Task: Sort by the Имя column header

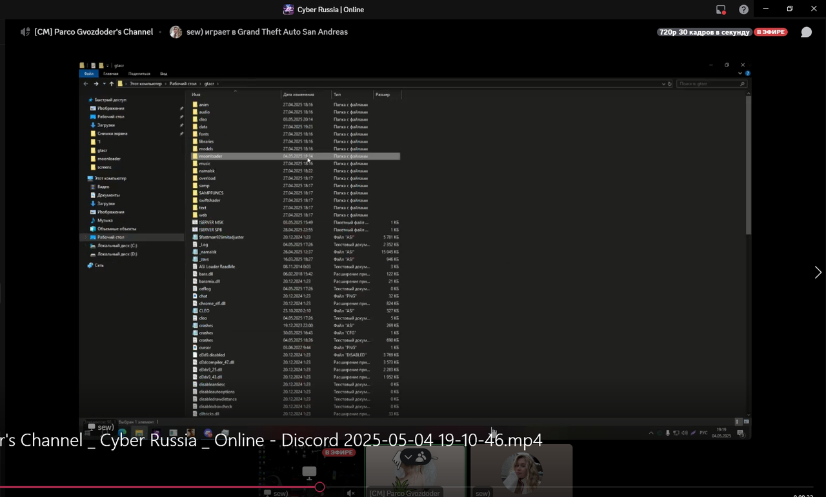Action: (x=235, y=95)
